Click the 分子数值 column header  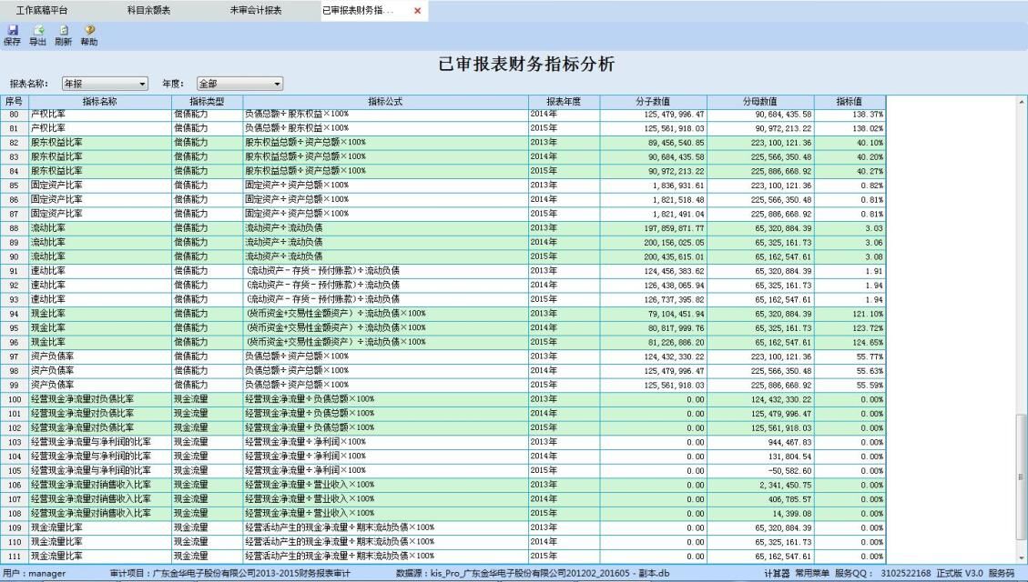click(653, 102)
